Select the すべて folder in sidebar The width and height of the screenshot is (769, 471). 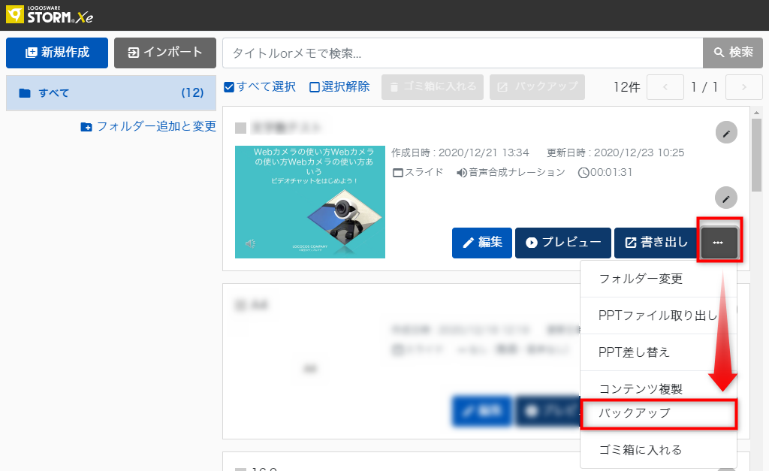(x=111, y=93)
